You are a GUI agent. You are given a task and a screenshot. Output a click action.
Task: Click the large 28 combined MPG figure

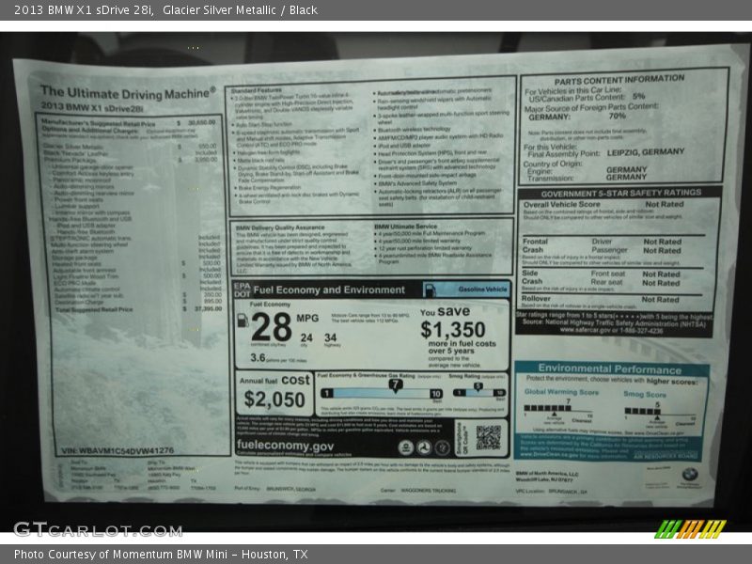click(x=271, y=327)
